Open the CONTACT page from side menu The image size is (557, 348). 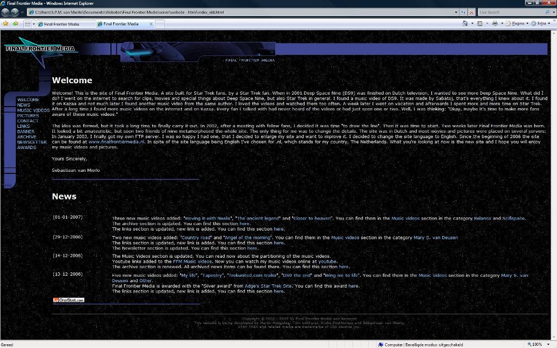tap(28, 121)
